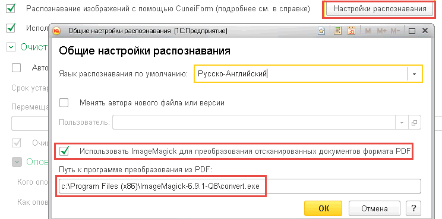
Task: Collapse the green Очист section expander
Action: tap(11, 47)
